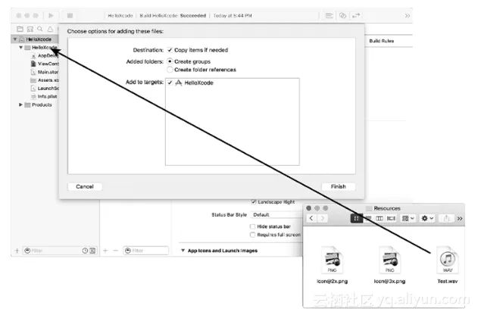Open the Build Rules tab
Image resolution: width=478 pixels, height=315 pixels.
(381, 41)
